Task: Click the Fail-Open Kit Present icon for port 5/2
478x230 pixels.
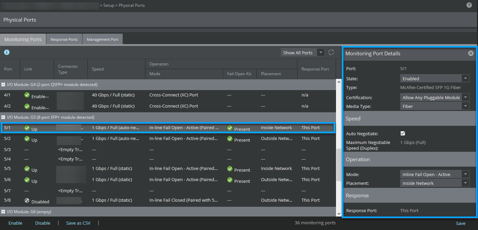Action: 230,139
